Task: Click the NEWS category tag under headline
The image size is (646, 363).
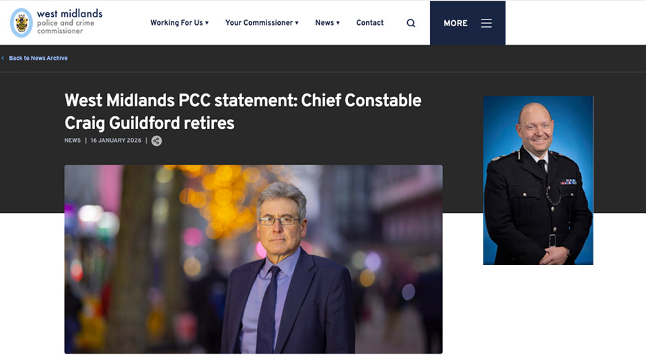Action: coord(73,140)
